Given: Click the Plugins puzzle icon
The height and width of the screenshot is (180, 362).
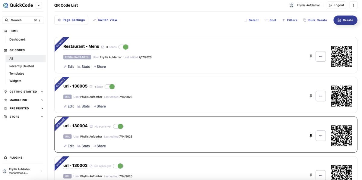Looking at the screenshot, I should point(5,158).
